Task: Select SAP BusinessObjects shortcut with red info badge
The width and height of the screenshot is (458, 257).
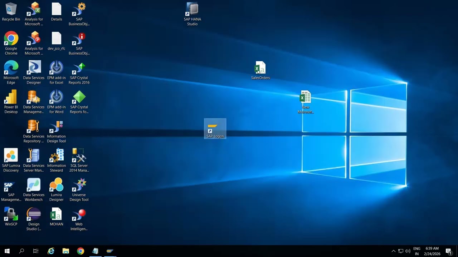Action: [x=79, y=44]
